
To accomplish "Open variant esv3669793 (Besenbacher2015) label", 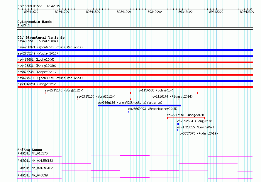I will pyautogui.click(x=153, y=109).
